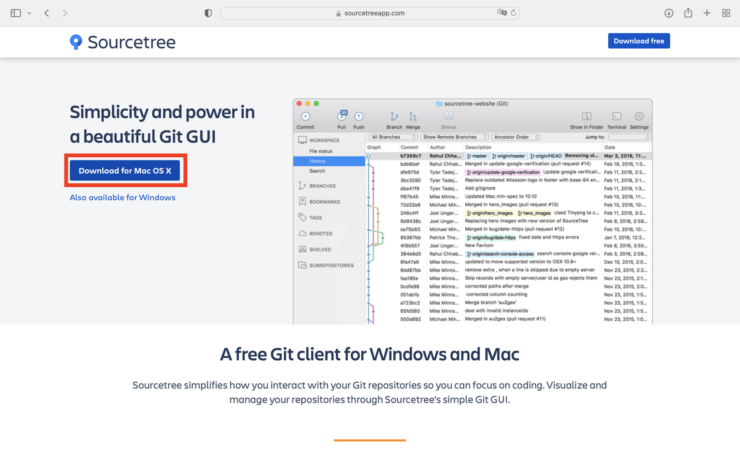Select commit 'corrected paths after merge'
Viewport: 740px width, 462px height.
point(508,286)
